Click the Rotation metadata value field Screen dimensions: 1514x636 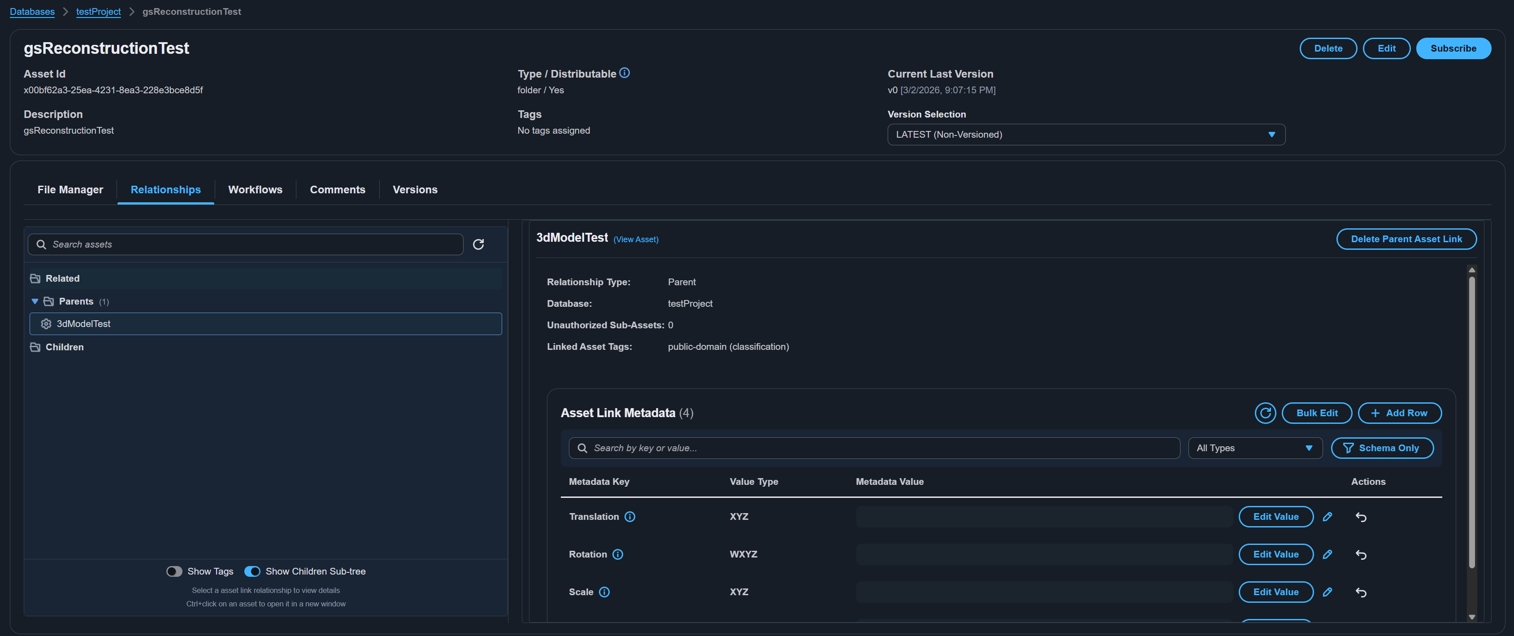(x=1044, y=554)
